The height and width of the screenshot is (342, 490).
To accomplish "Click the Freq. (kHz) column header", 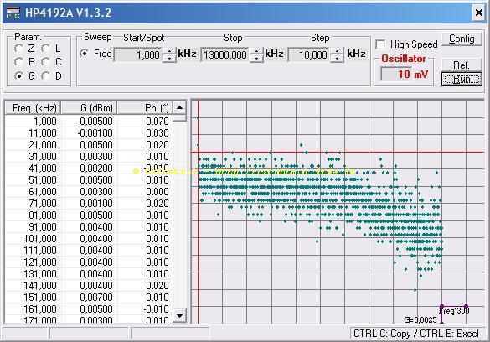I will click(x=33, y=108).
